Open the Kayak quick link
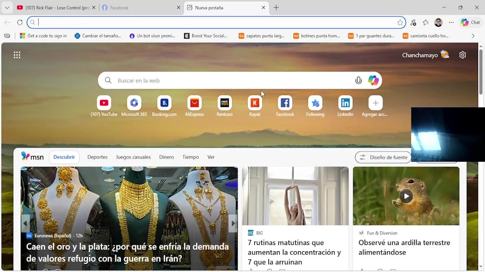Screen dimensions: 485x272 coord(255,106)
